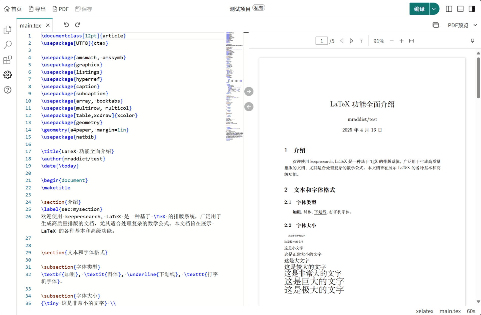This screenshot has width=481, height=315.
Task: Click the 导出 export button
Action: (37, 9)
